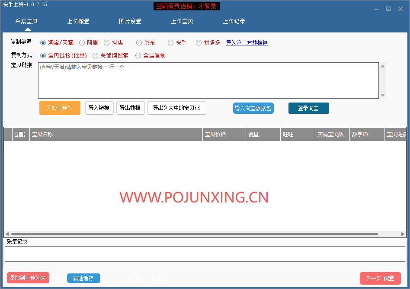This screenshot has height=289, width=410.
Task: Switch to the 上传配置 tab
Action: click(78, 22)
